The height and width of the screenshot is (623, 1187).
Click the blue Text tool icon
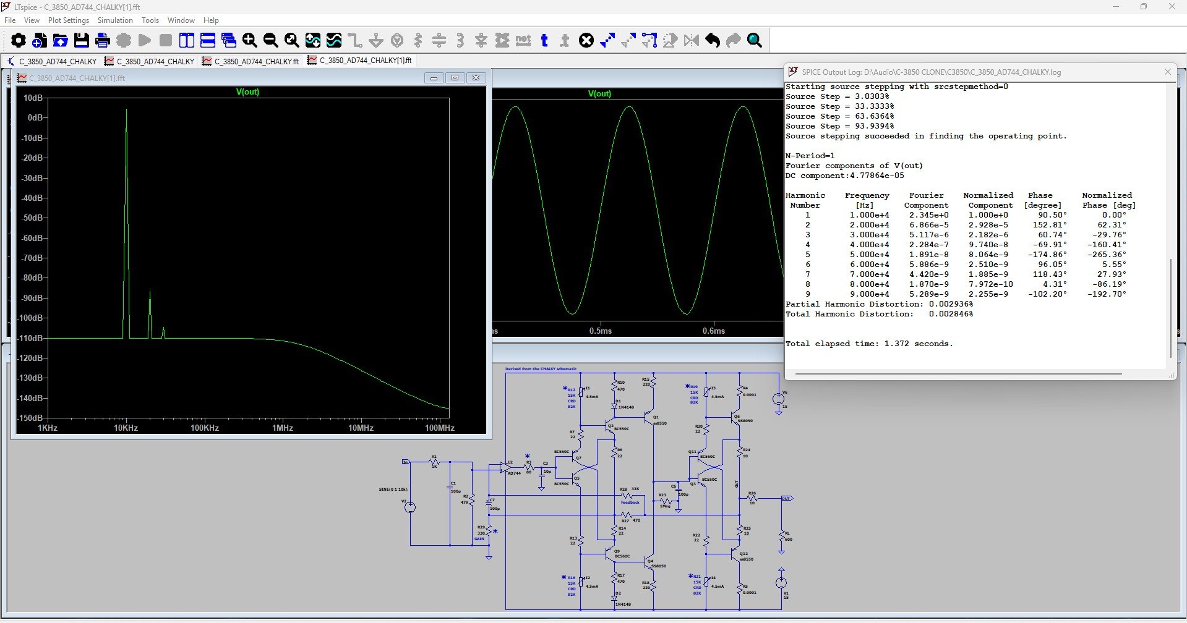[x=544, y=41]
